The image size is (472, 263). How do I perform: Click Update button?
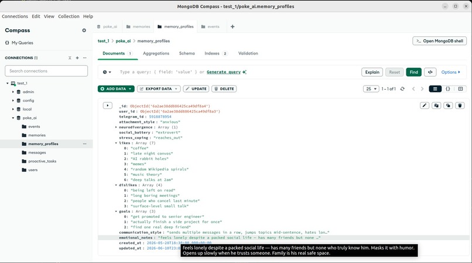(196, 89)
